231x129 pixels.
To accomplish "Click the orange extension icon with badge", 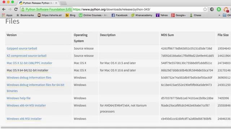I will point(226,10).
